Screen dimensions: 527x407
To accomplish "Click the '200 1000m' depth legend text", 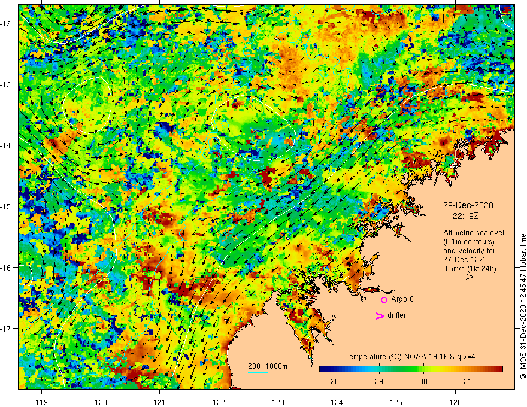I will [x=268, y=366].
